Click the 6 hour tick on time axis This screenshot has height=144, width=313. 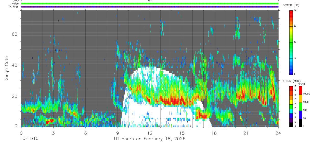tap(85, 133)
